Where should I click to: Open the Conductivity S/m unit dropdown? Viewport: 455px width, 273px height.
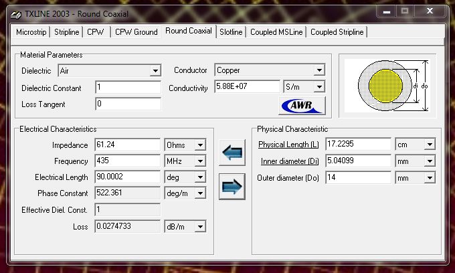319,86
